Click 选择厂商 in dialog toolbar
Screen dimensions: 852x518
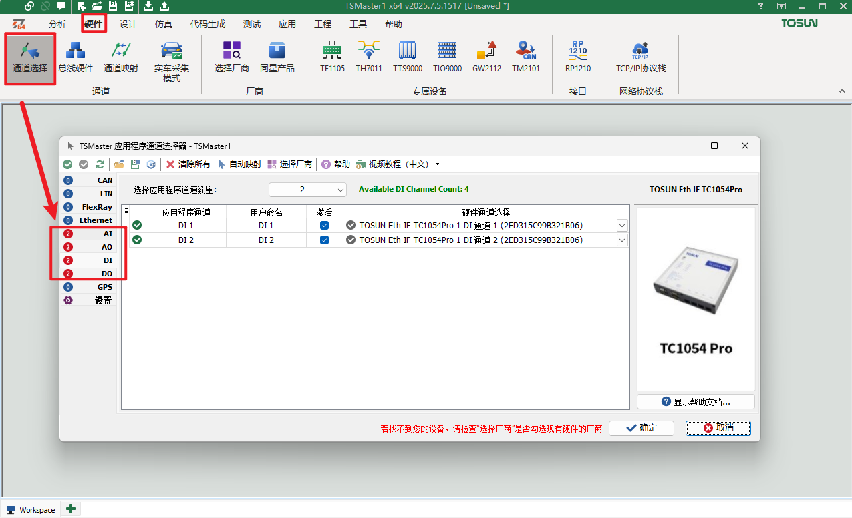(x=289, y=164)
